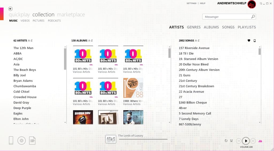
Task: Open the pink visualizer equalizer icon
Action: (260, 141)
